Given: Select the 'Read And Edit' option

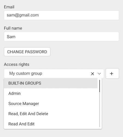Looking at the screenshot, I should tap(51, 124).
